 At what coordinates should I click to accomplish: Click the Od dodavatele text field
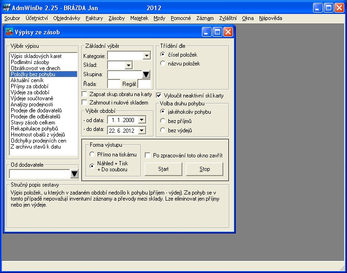40,174
